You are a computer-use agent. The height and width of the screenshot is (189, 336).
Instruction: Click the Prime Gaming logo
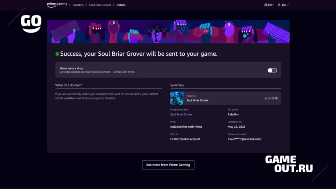[57, 5]
